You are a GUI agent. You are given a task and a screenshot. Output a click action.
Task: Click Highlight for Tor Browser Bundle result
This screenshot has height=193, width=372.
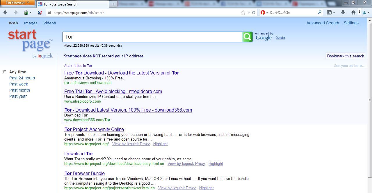point(207,188)
